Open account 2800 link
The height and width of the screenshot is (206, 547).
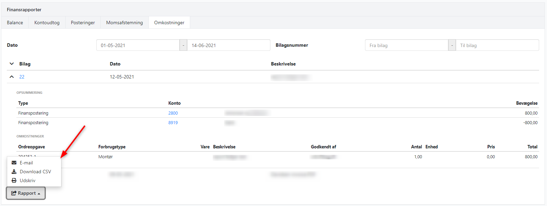173,113
